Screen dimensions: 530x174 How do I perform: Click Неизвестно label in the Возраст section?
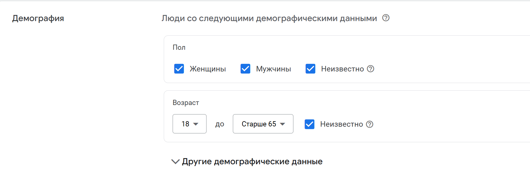(341, 124)
